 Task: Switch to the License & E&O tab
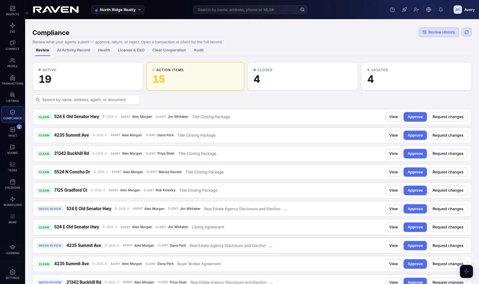(131, 50)
